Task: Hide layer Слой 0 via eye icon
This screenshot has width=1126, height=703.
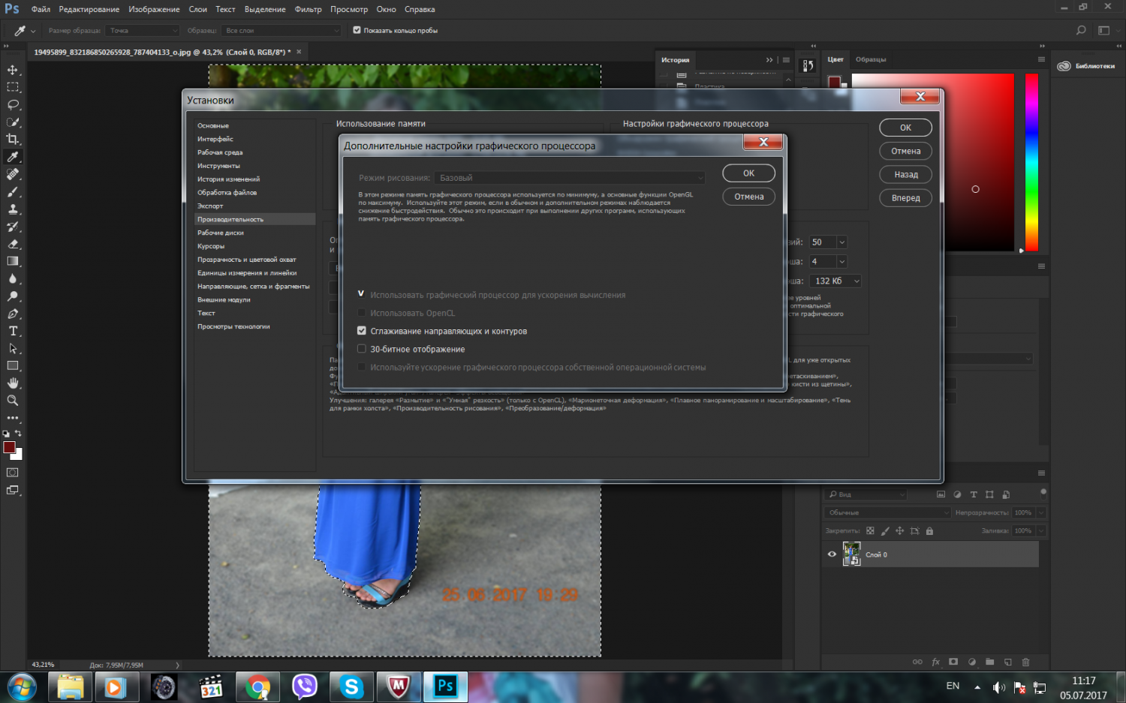Action: pyautogui.click(x=832, y=554)
